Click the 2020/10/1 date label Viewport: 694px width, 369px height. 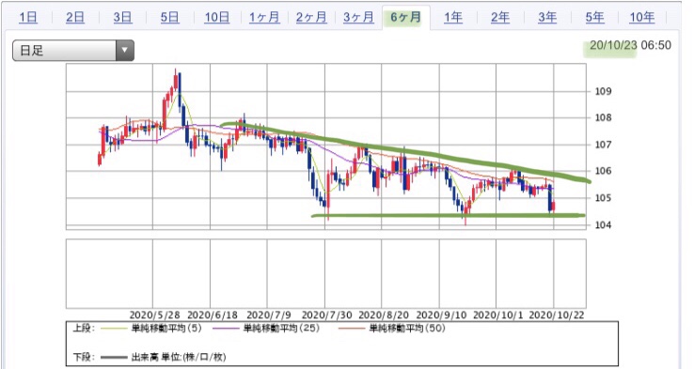coord(497,315)
